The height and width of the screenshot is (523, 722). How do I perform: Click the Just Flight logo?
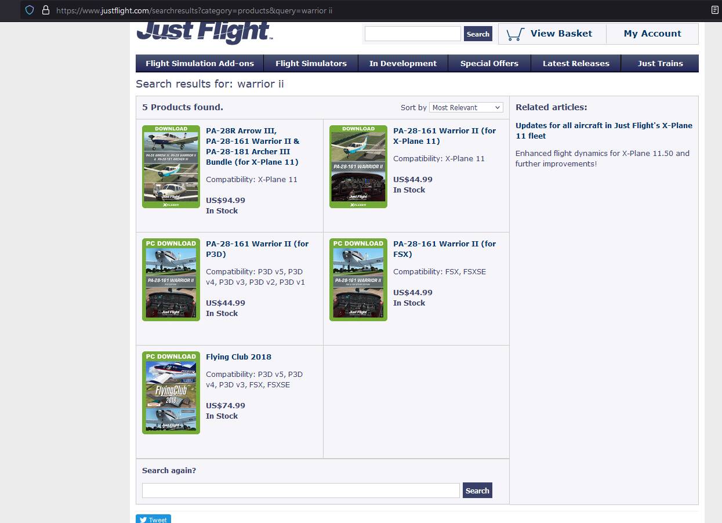[204, 32]
